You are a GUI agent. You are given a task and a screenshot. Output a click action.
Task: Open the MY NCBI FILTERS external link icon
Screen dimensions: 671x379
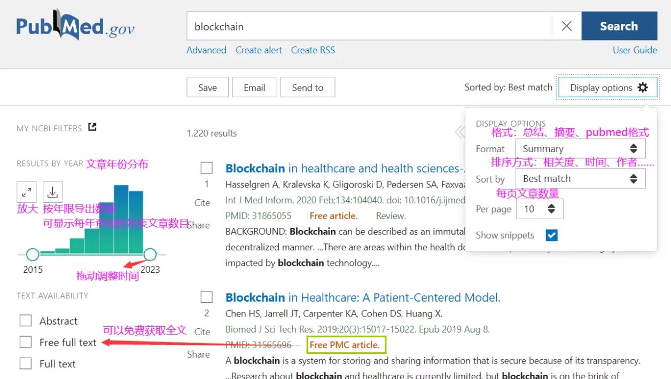point(92,127)
